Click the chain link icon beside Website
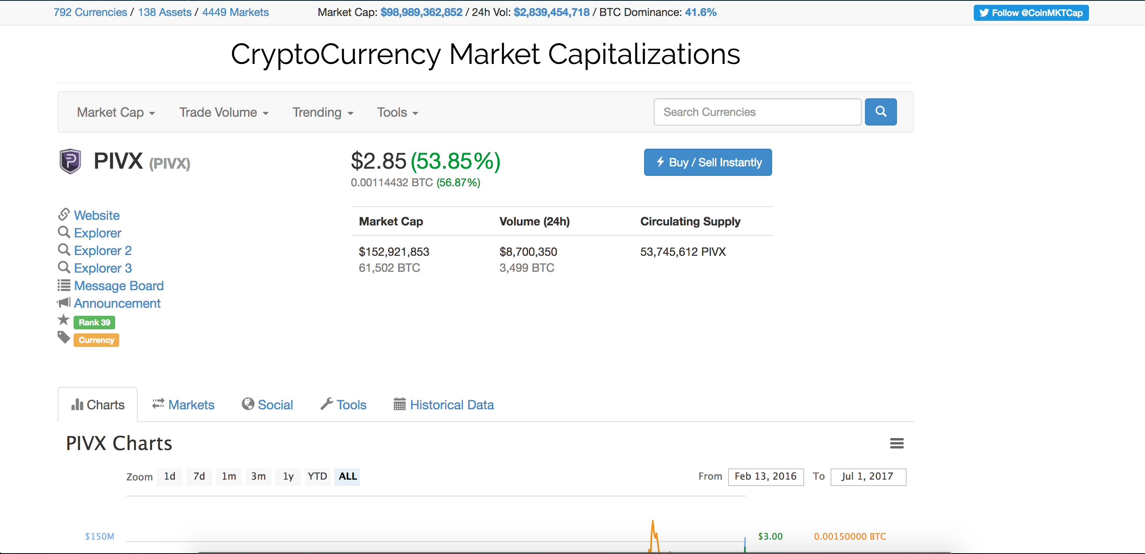The image size is (1145, 554). click(64, 215)
